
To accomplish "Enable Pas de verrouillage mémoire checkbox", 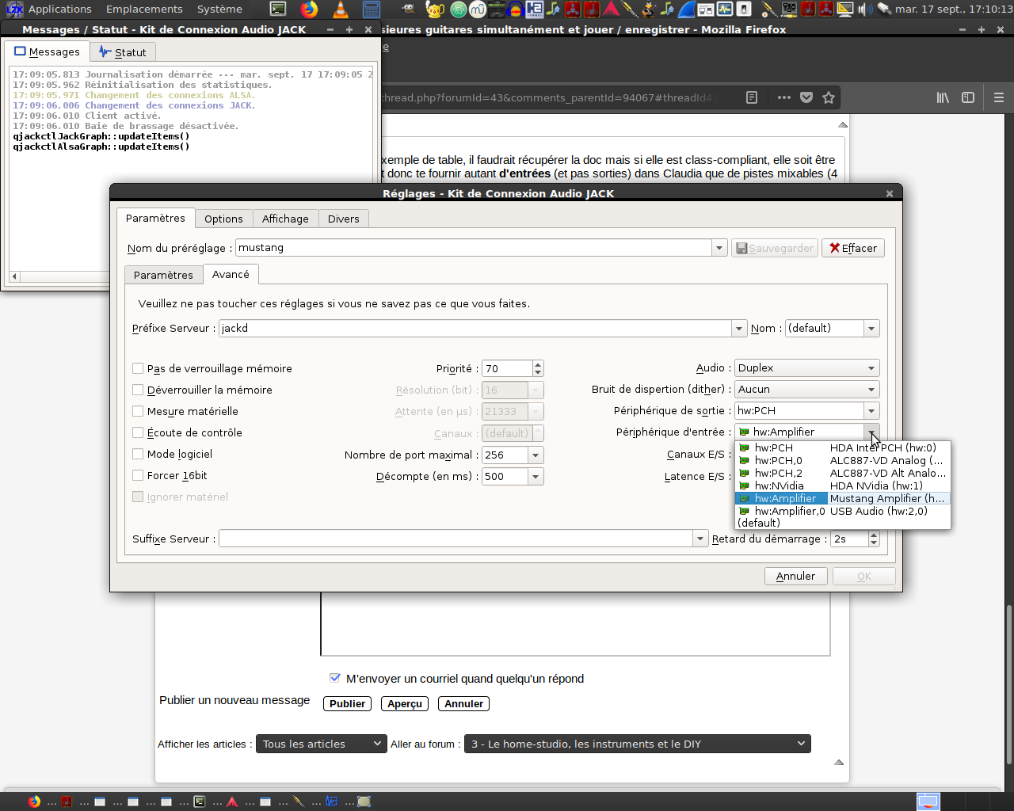I will click(138, 368).
